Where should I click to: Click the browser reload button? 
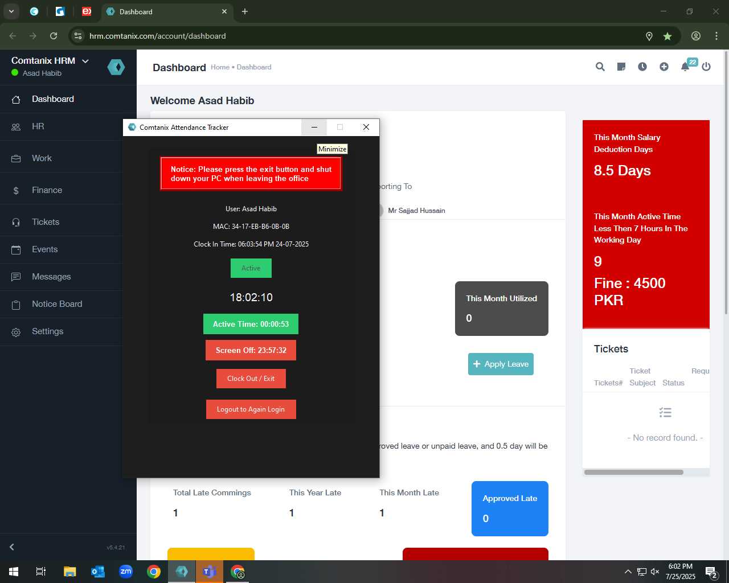point(54,36)
